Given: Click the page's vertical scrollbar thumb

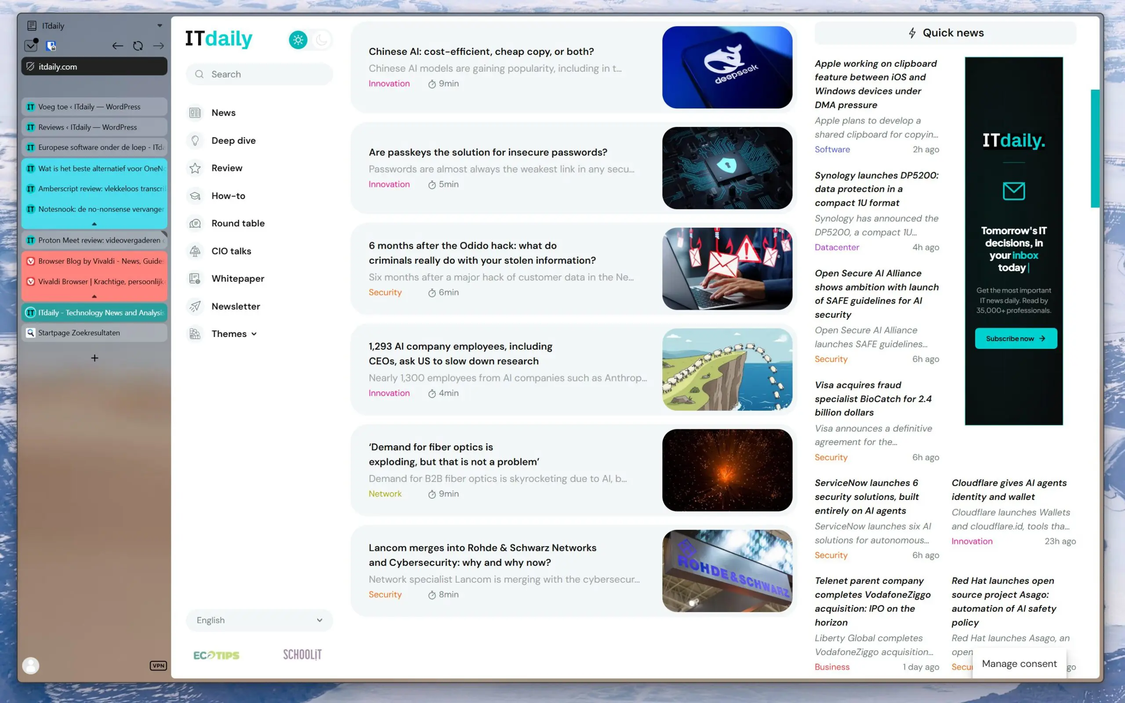Looking at the screenshot, I should [x=1095, y=149].
